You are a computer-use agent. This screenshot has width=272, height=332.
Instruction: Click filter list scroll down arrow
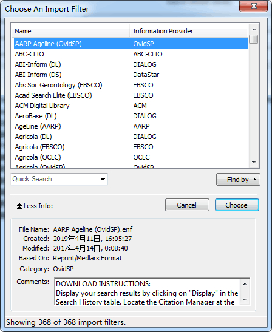coord(254,163)
